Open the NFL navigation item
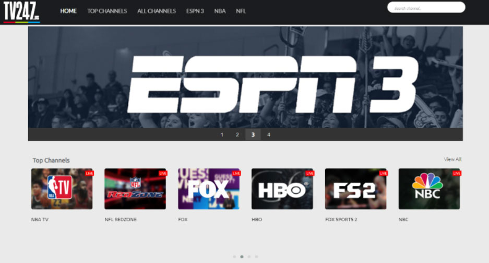 pyautogui.click(x=241, y=11)
